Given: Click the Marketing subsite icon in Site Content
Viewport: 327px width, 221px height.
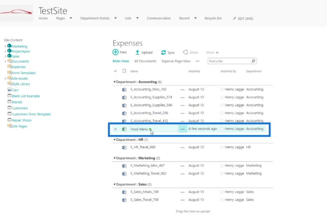Looking at the screenshot, I should [9, 46].
